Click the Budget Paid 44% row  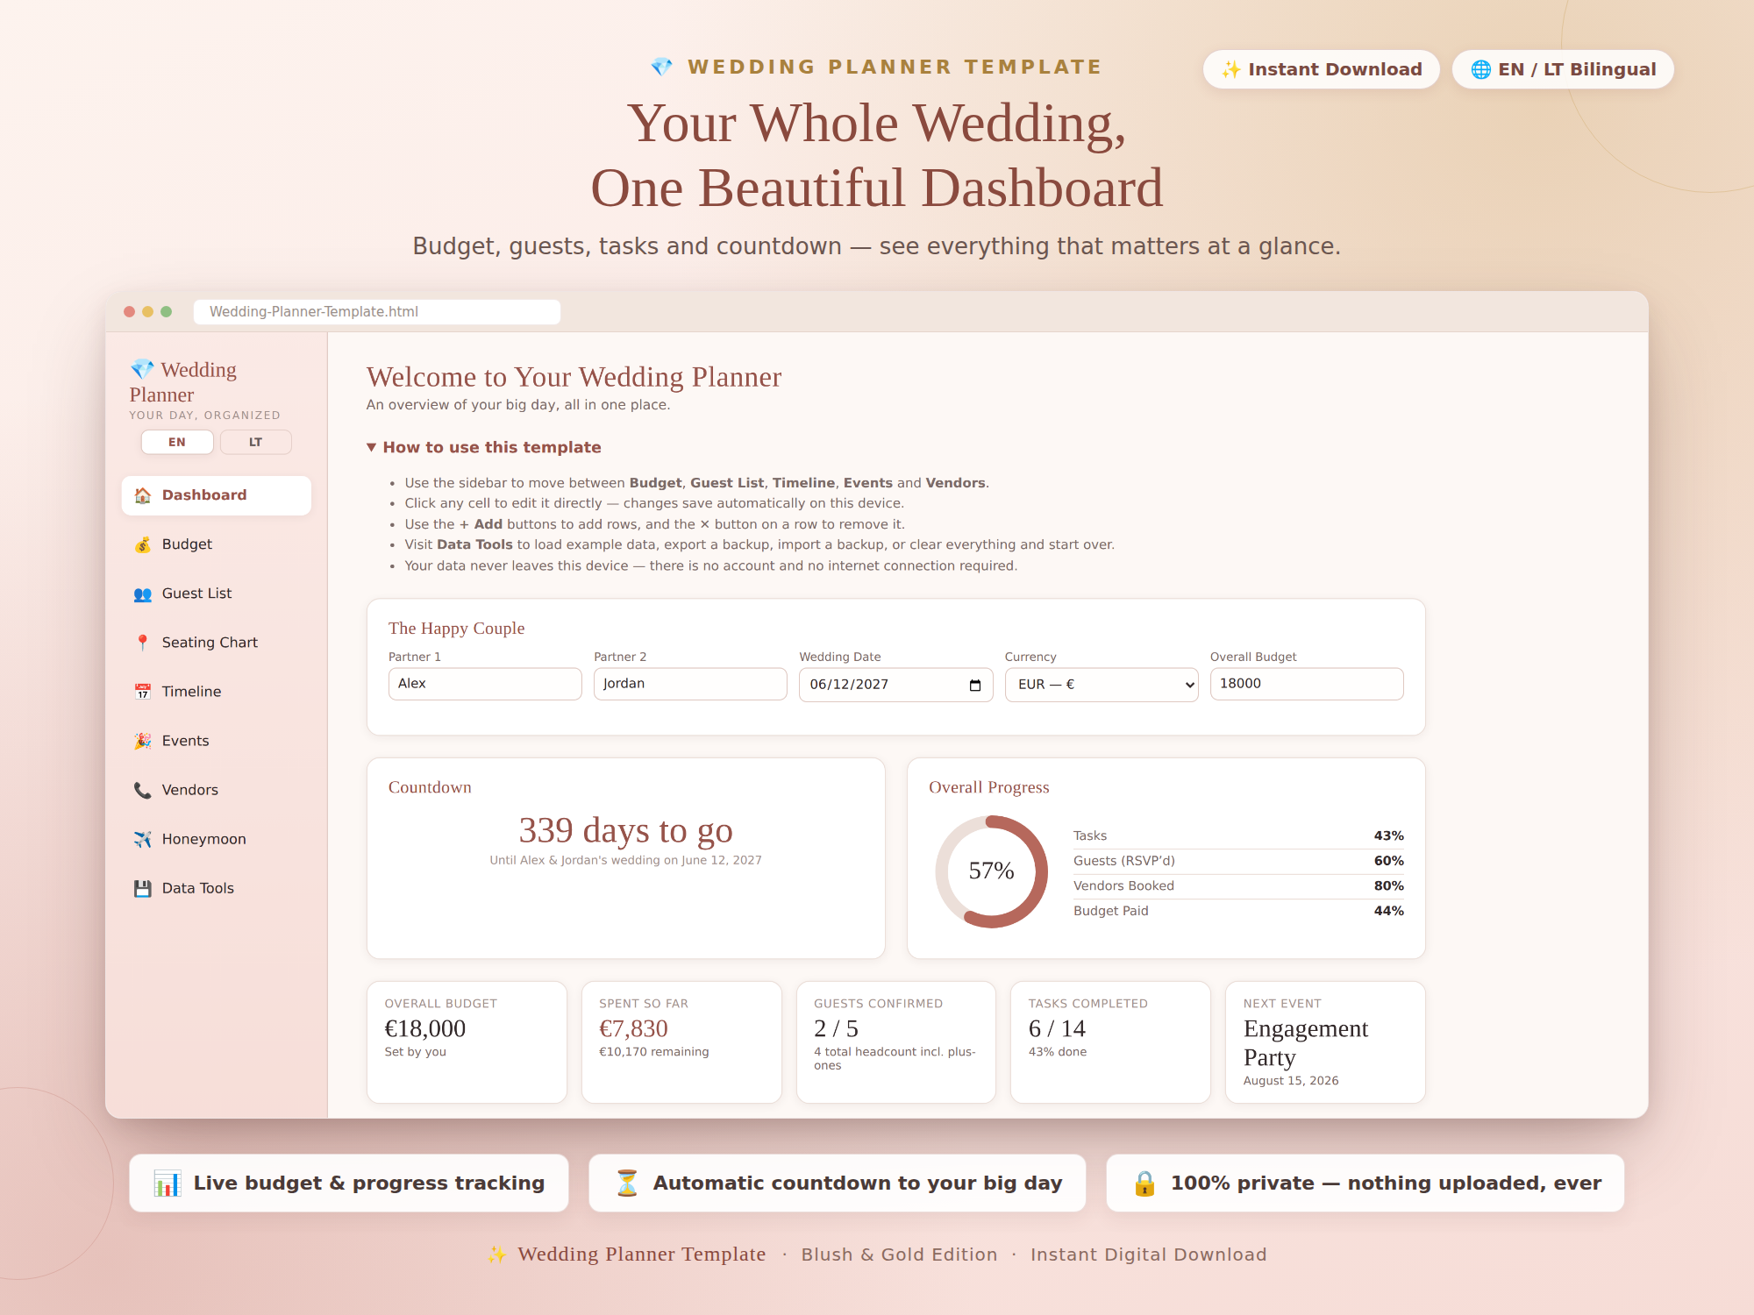(1238, 911)
